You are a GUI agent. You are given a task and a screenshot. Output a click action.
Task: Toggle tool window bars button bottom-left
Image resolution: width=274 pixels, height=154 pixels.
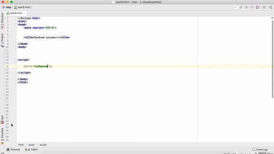pos(3,153)
